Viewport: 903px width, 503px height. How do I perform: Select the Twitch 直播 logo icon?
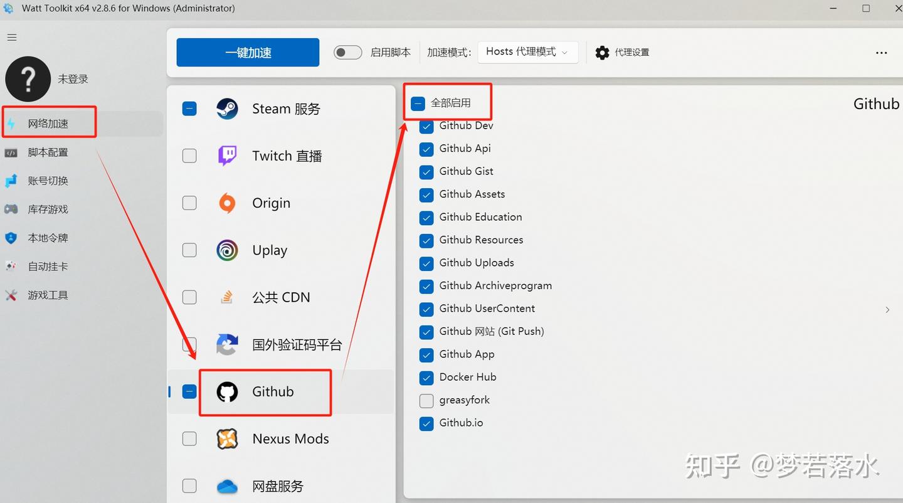[227, 156]
